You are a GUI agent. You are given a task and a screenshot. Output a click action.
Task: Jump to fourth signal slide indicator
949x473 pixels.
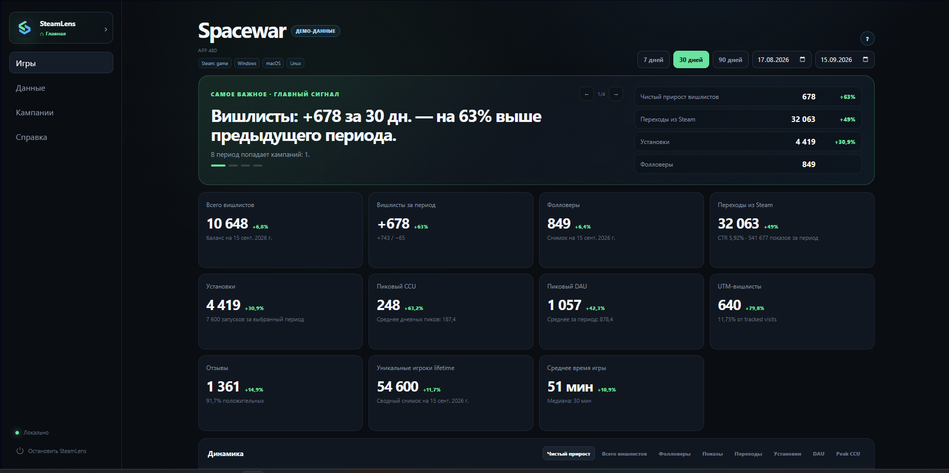click(x=258, y=166)
